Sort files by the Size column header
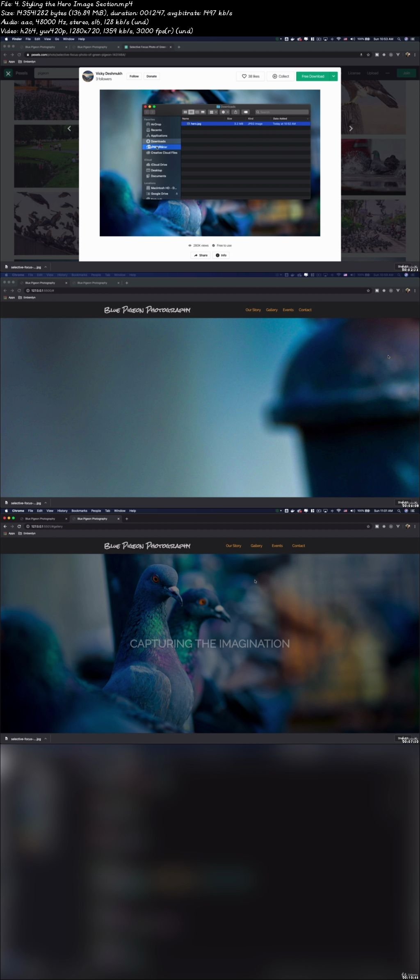The width and height of the screenshot is (420, 980). [230, 119]
